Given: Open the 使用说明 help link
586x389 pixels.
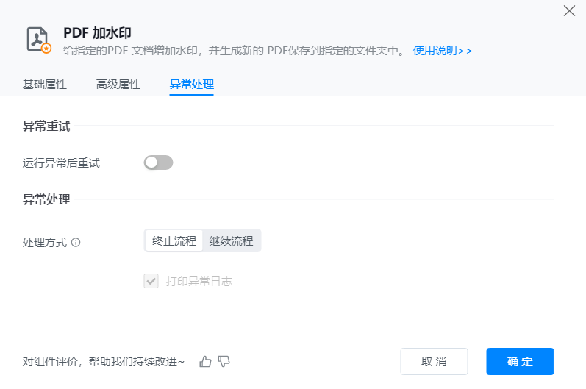Looking at the screenshot, I should 443,51.
